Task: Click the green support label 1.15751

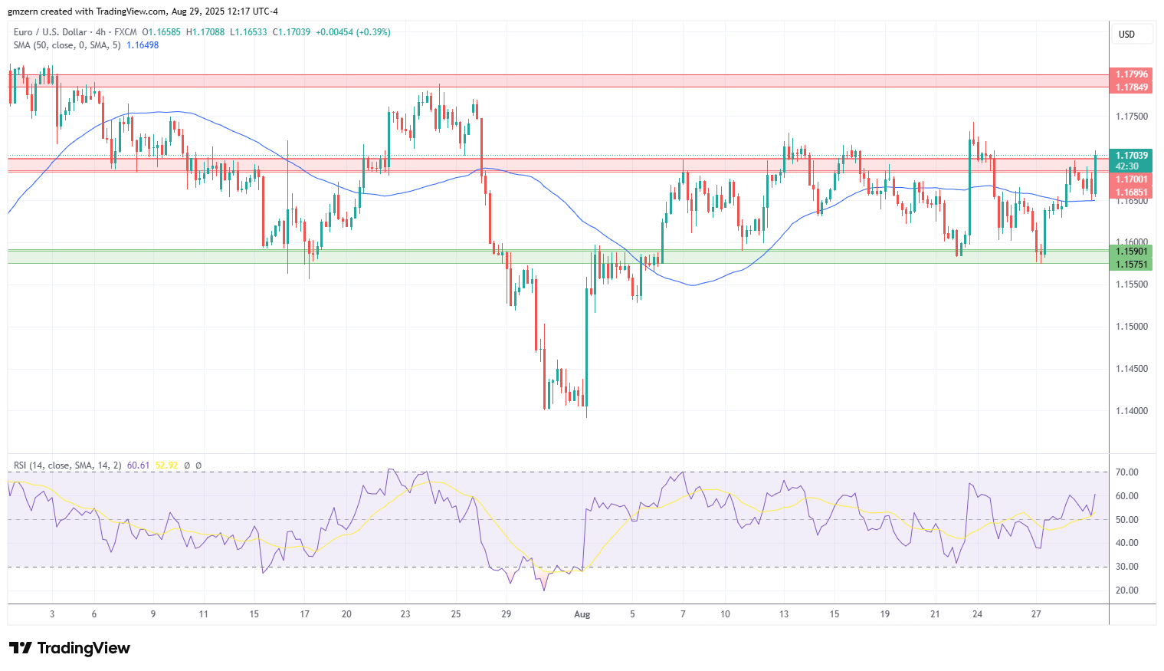Action: pyautogui.click(x=1131, y=265)
